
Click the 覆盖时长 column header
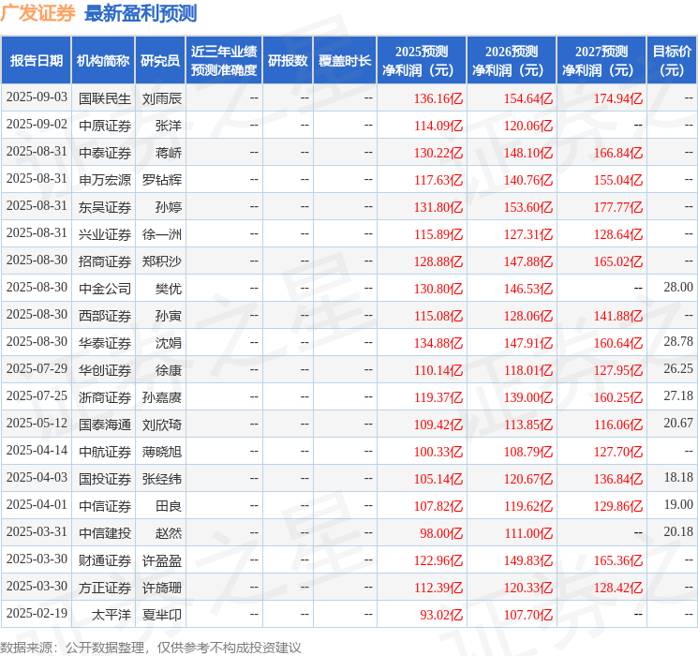pos(345,61)
